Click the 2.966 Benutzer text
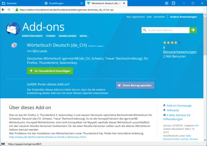The height and width of the screenshot is (146, 207). point(174,56)
